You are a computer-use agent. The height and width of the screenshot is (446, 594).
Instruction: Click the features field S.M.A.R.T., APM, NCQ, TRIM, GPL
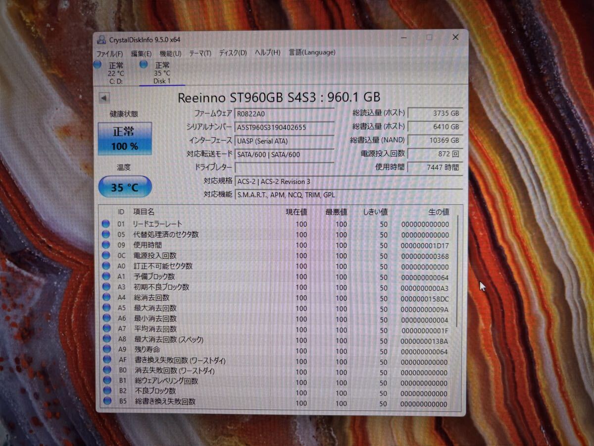click(x=349, y=194)
